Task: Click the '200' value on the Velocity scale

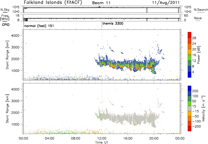Action: [195, 91]
